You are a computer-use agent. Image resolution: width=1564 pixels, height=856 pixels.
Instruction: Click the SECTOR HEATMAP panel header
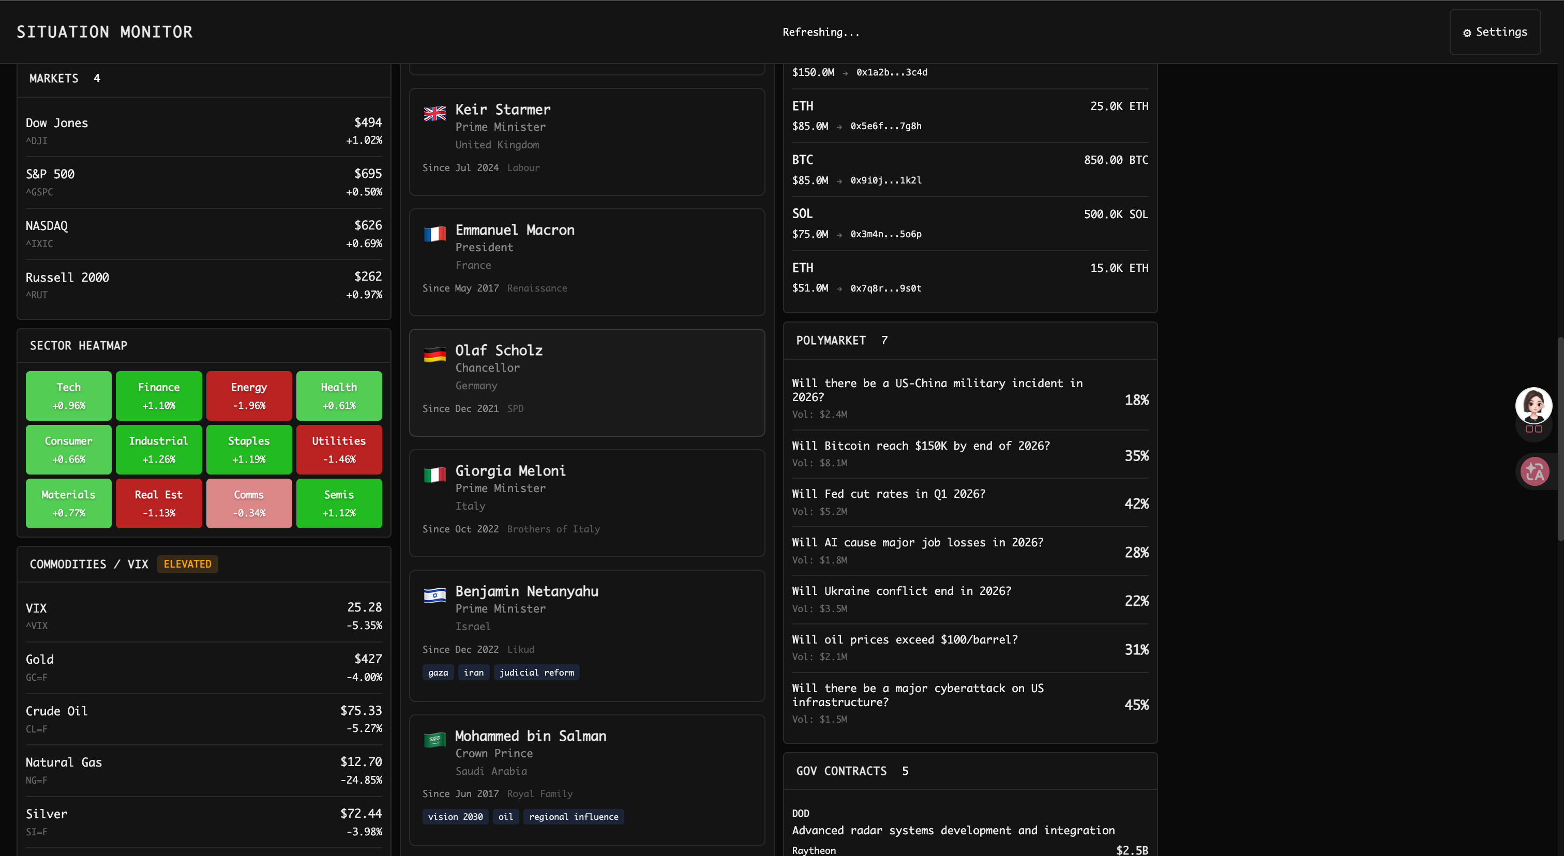(x=78, y=345)
